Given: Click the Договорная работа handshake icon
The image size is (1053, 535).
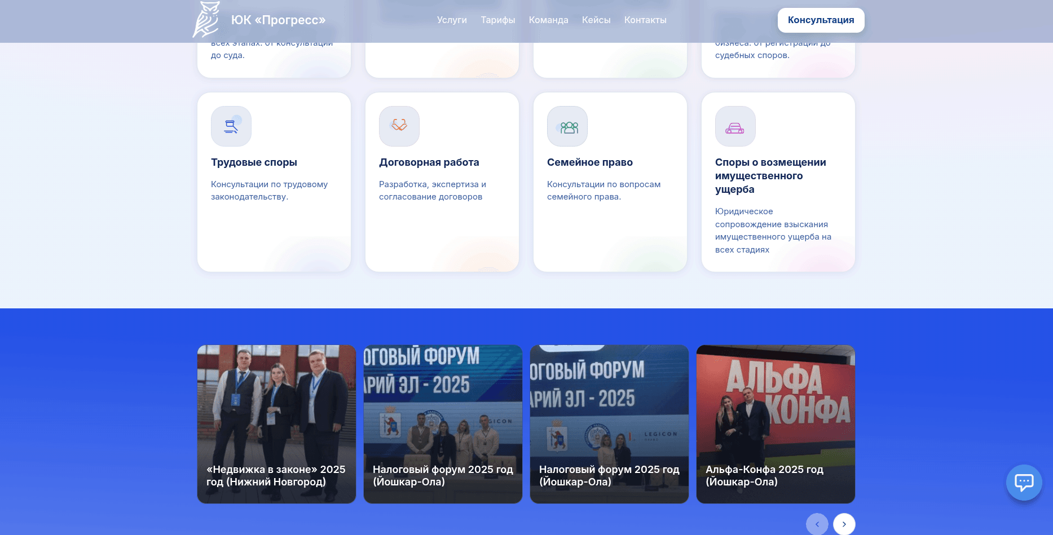Looking at the screenshot, I should pyautogui.click(x=399, y=126).
